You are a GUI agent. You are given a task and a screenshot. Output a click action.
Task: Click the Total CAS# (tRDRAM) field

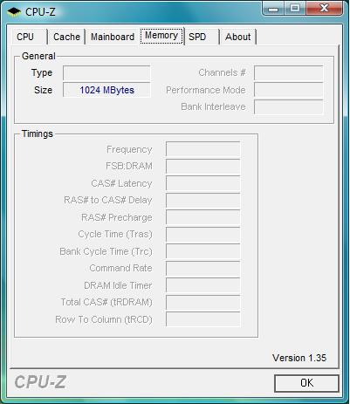pyautogui.click(x=203, y=302)
